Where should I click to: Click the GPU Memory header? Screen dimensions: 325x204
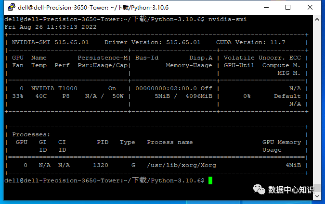coord(282,142)
